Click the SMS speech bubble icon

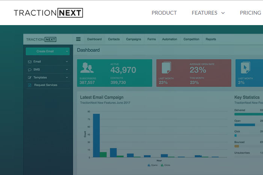click(x=30, y=70)
